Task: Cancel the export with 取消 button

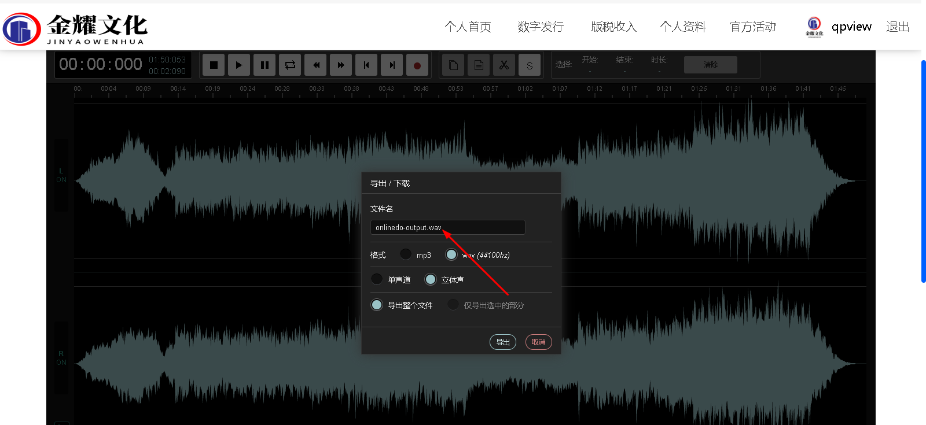Action: pos(538,342)
